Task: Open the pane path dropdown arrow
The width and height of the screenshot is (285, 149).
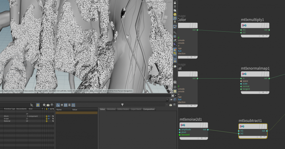Action: 167,100
